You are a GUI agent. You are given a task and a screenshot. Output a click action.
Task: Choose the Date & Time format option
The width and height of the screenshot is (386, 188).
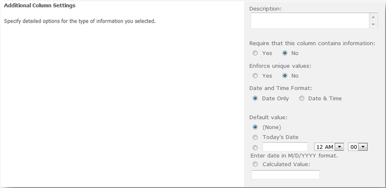pyautogui.click(x=301, y=99)
